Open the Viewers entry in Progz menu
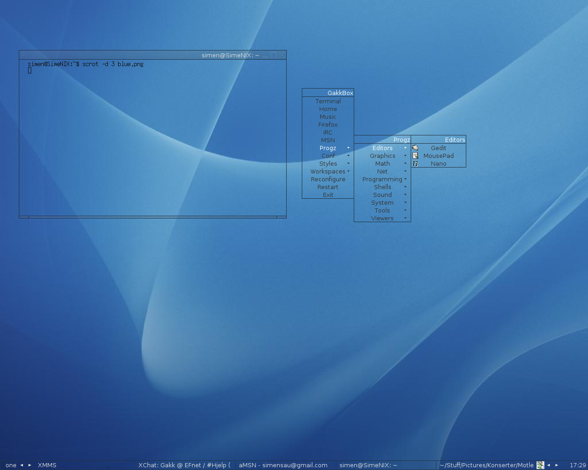The height and width of the screenshot is (470, 588). coord(382,218)
